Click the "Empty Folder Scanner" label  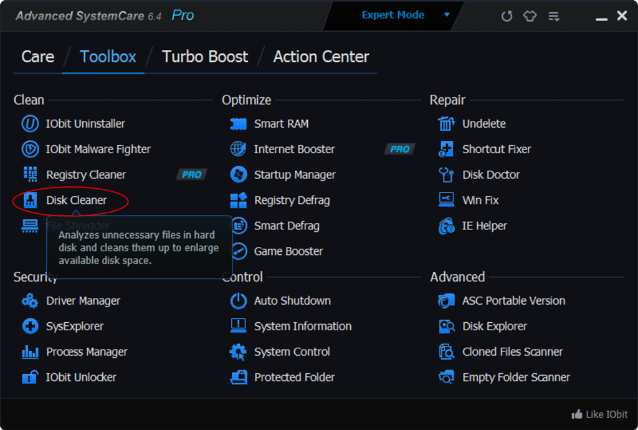(516, 378)
